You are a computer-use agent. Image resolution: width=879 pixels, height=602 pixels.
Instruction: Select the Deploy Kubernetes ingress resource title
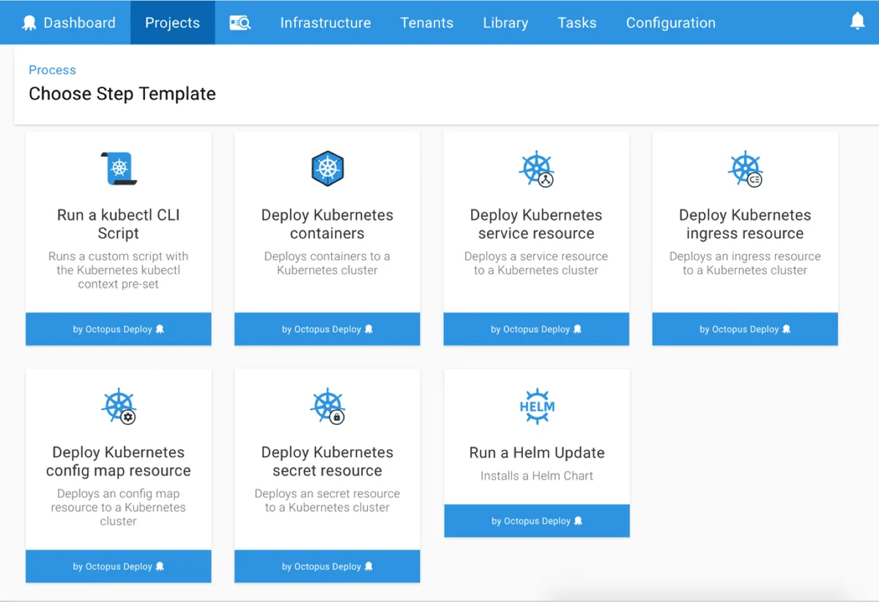click(745, 224)
